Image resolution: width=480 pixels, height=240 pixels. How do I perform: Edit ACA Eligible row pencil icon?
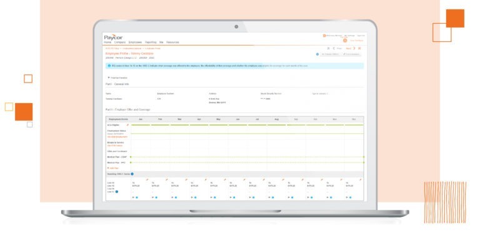pos(127,125)
